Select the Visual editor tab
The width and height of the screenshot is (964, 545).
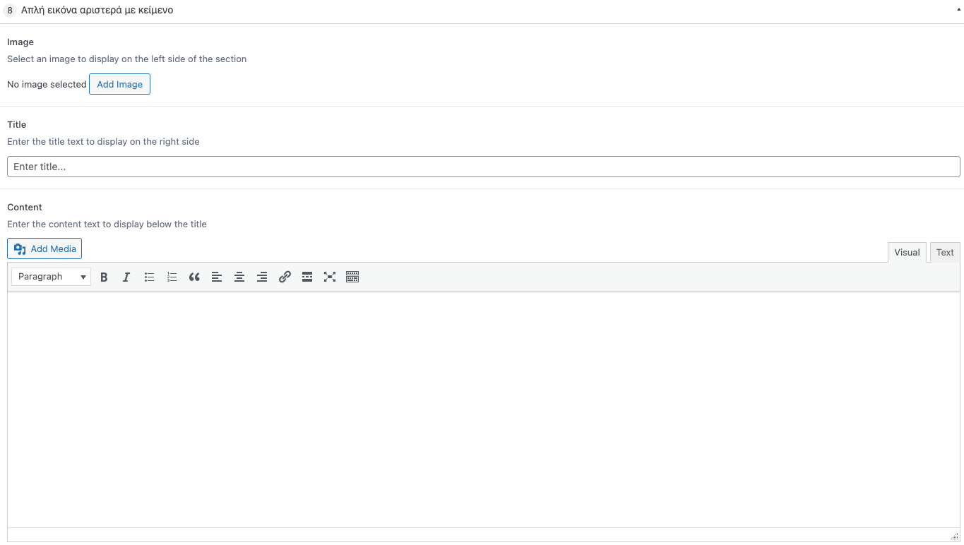tap(907, 252)
